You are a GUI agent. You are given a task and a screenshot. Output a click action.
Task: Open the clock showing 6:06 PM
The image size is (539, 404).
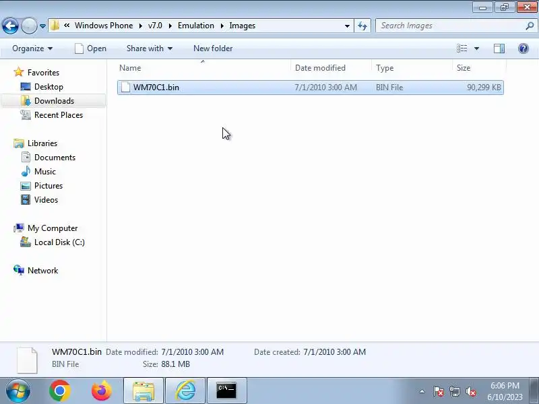click(x=505, y=391)
